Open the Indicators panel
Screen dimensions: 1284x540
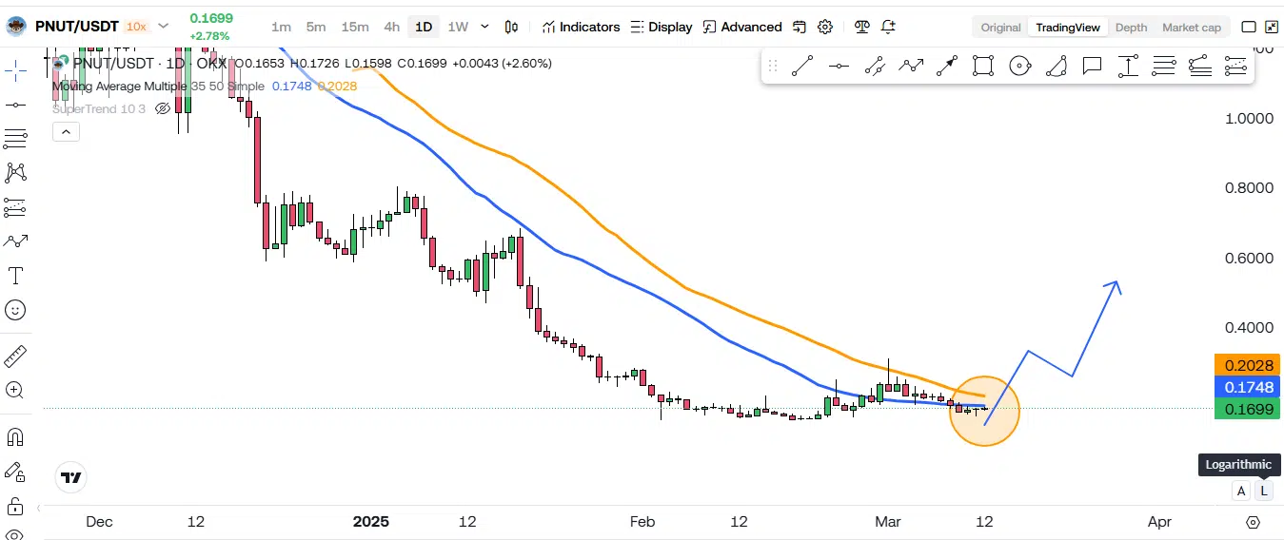(581, 27)
